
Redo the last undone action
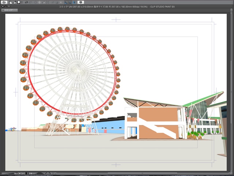pyautogui.click(x=30, y=2)
